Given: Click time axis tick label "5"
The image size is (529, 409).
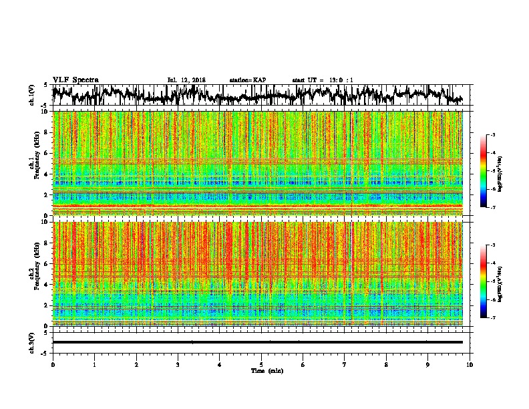Looking at the screenshot, I should pos(261,365).
